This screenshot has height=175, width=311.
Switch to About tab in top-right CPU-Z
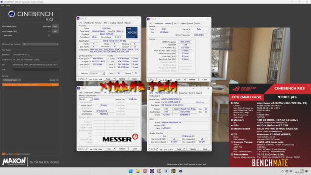coord(198,23)
